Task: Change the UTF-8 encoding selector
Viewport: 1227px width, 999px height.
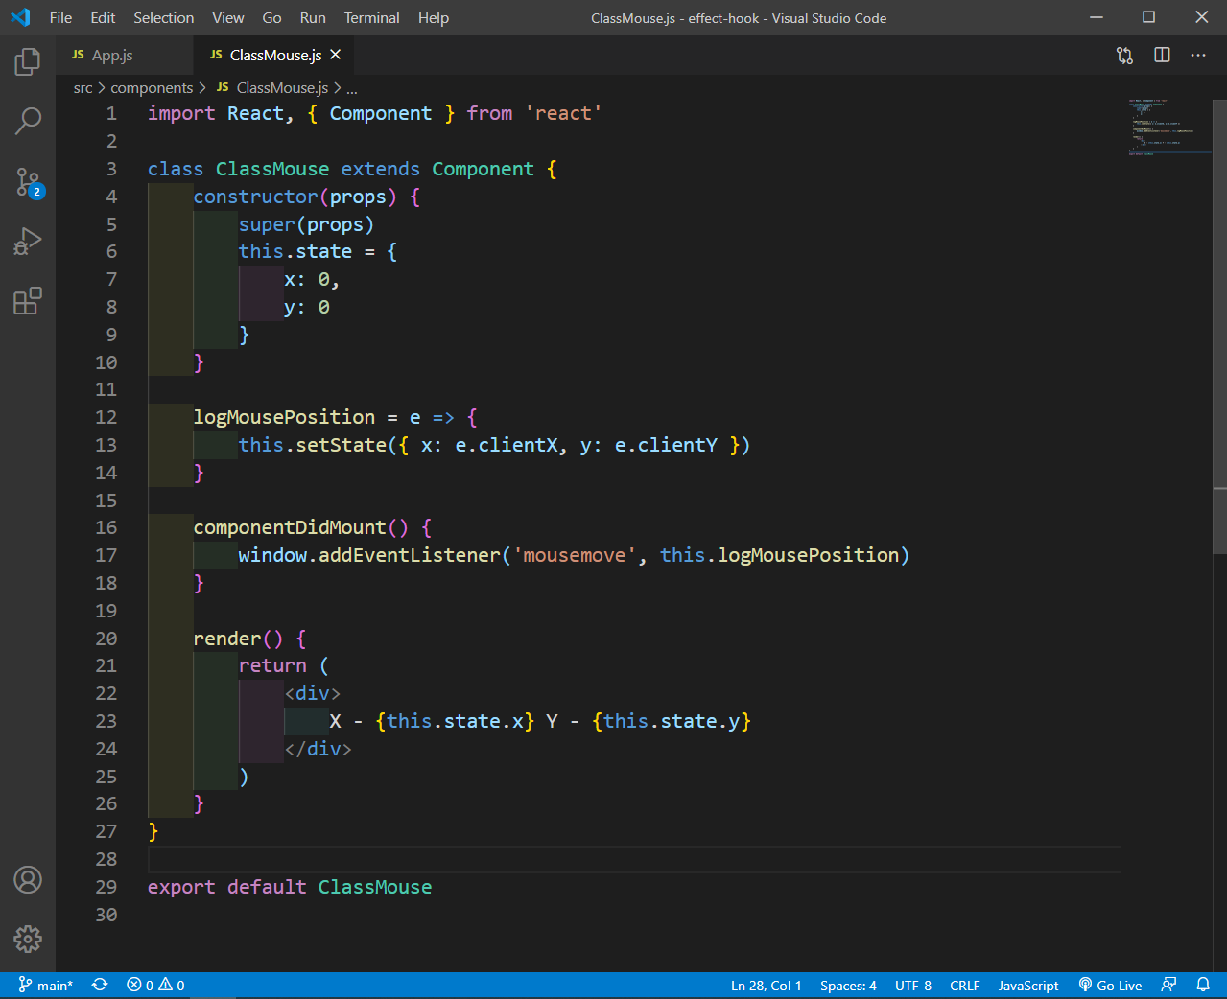Action: [x=913, y=985]
